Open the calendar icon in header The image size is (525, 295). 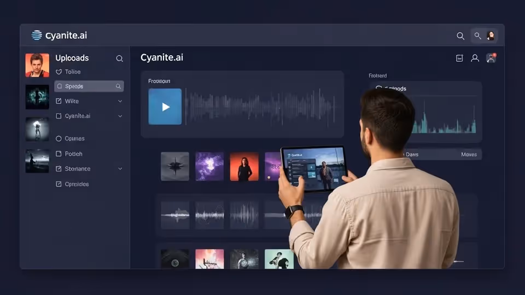(459, 58)
